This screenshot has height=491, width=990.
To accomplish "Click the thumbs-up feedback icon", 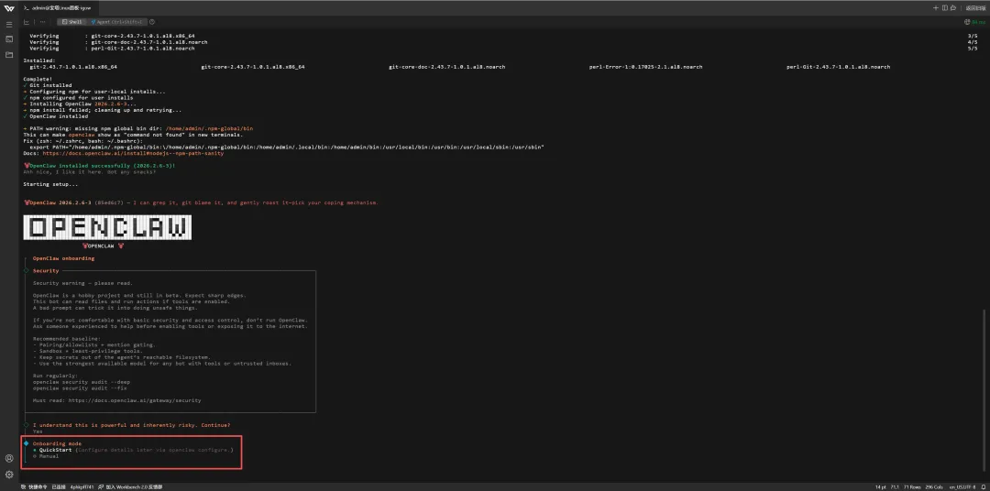I will point(952,8).
